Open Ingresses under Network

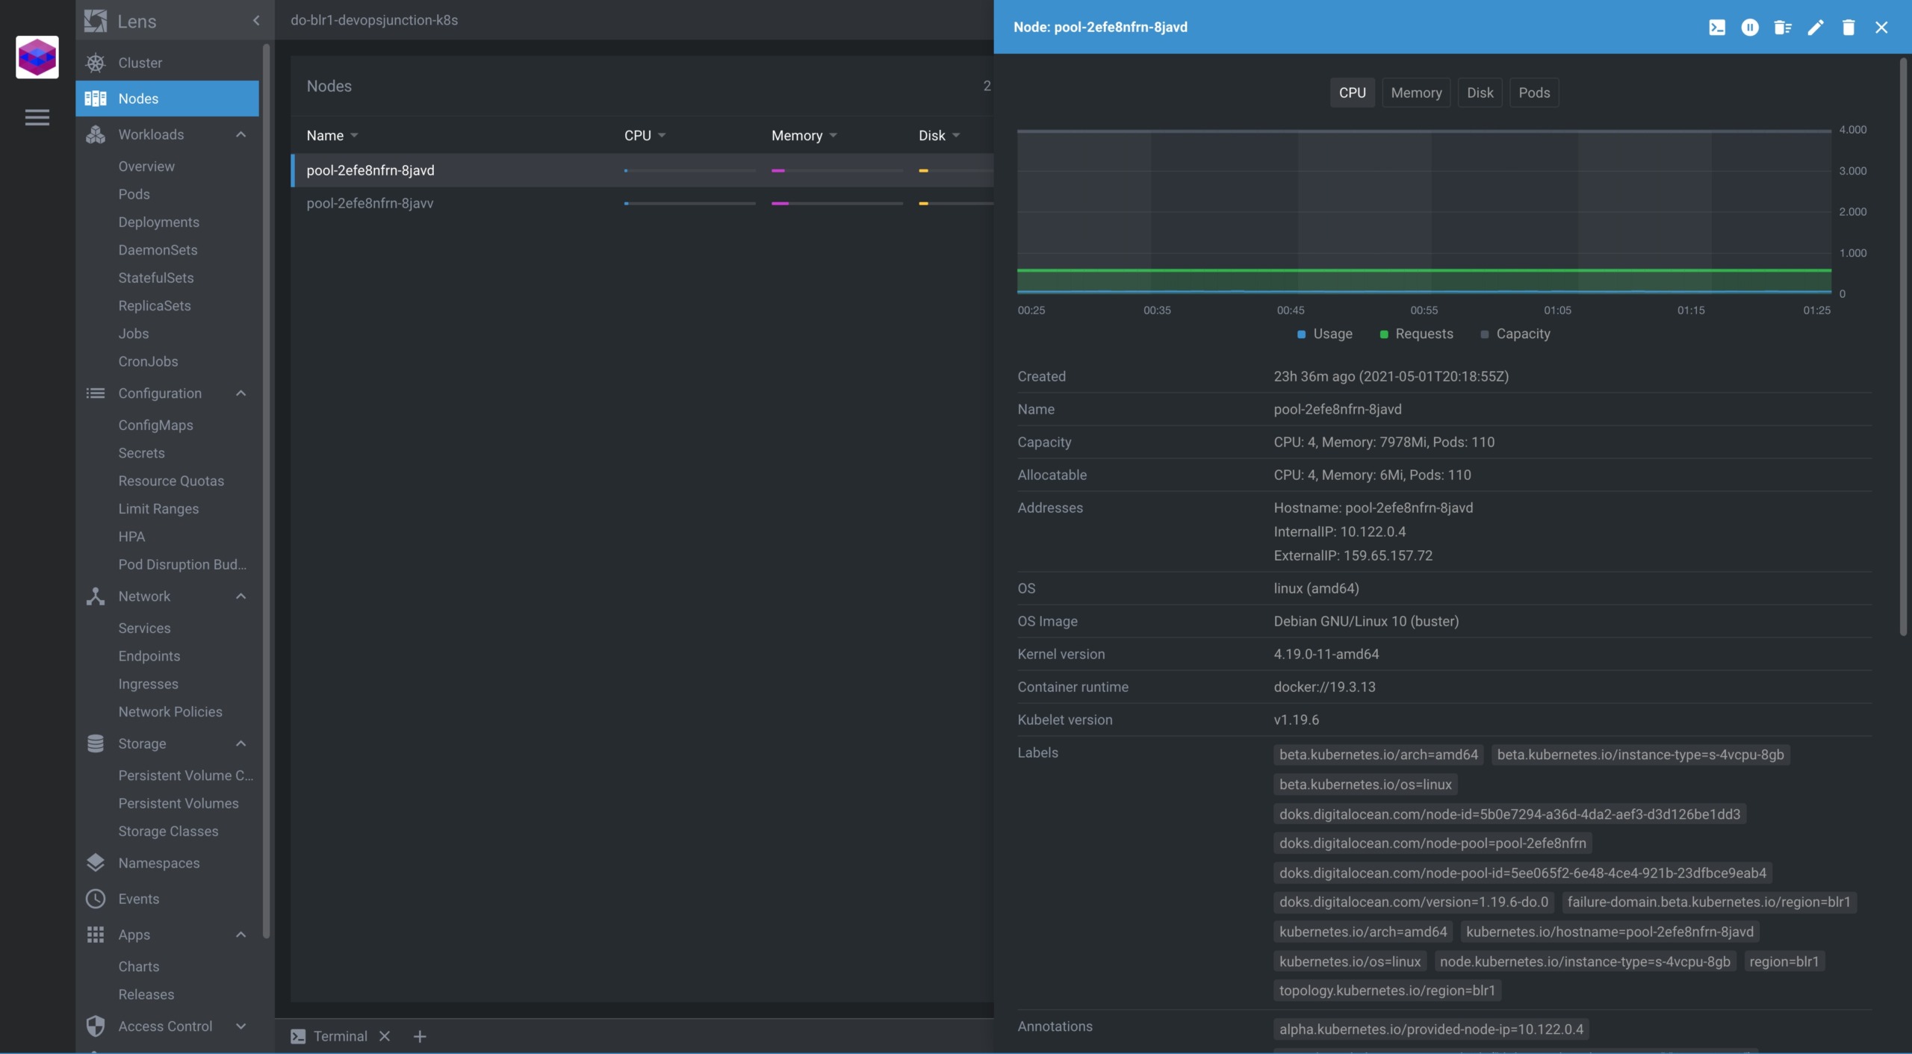pos(148,685)
